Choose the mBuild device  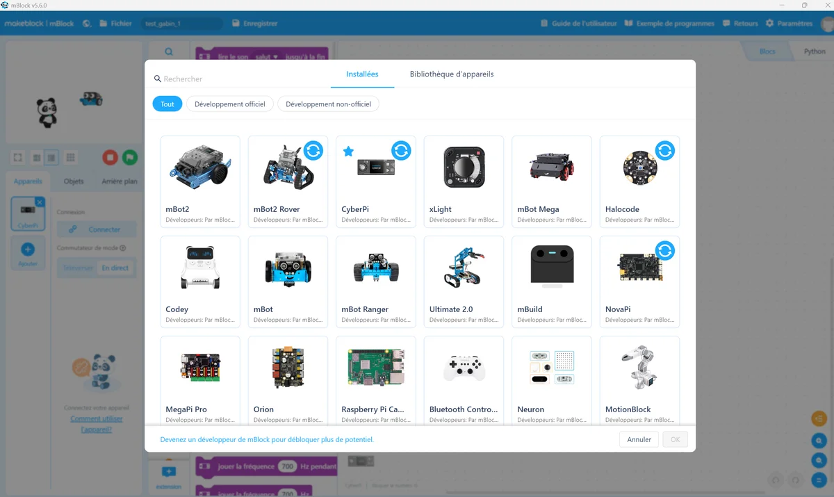click(x=552, y=282)
